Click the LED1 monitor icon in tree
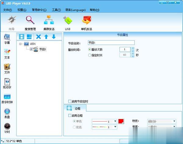 point(26,44)
